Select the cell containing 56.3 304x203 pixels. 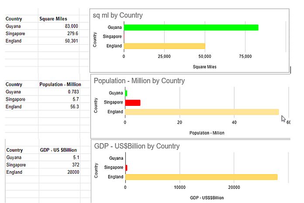[59, 107]
